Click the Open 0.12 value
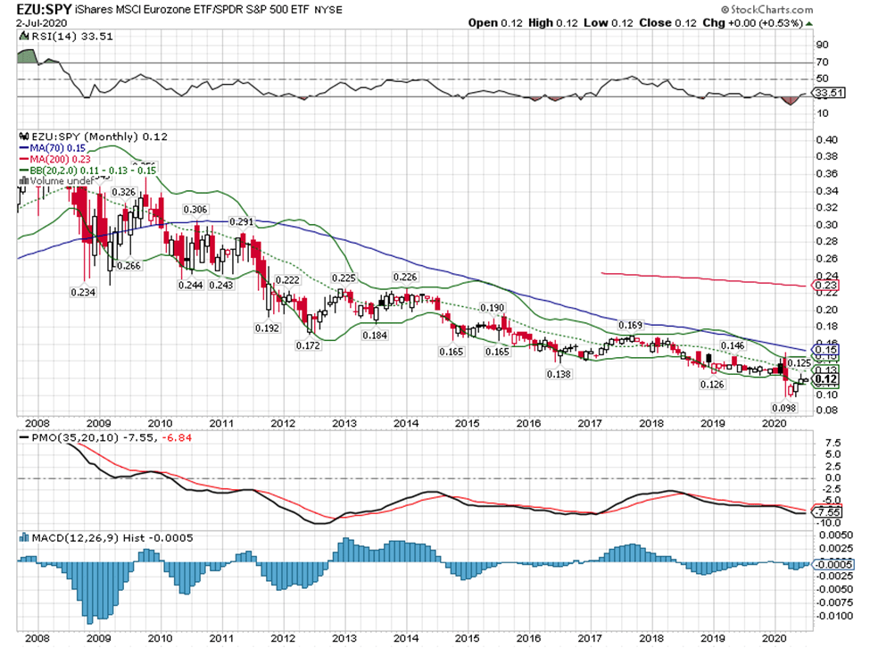 pyautogui.click(x=495, y=22)
